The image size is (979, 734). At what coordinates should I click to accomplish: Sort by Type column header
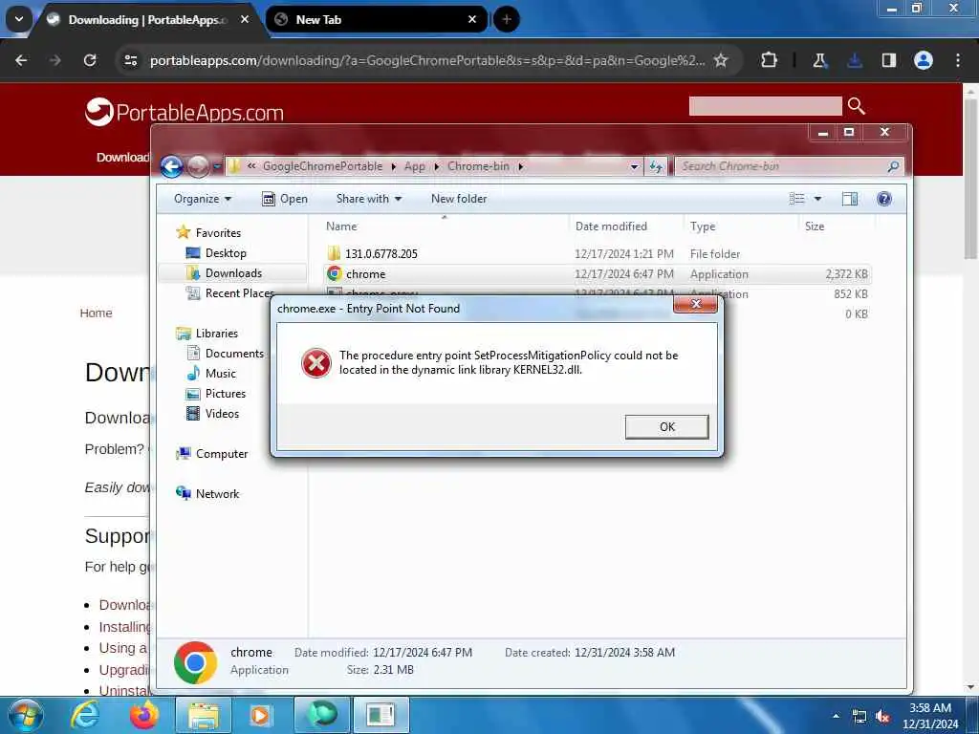742,227
